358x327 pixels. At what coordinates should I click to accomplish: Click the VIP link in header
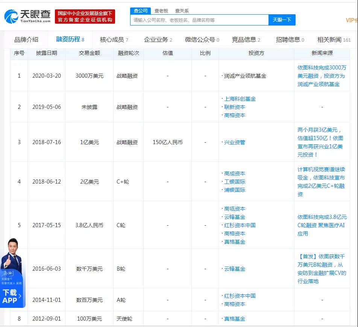point(351,20)
